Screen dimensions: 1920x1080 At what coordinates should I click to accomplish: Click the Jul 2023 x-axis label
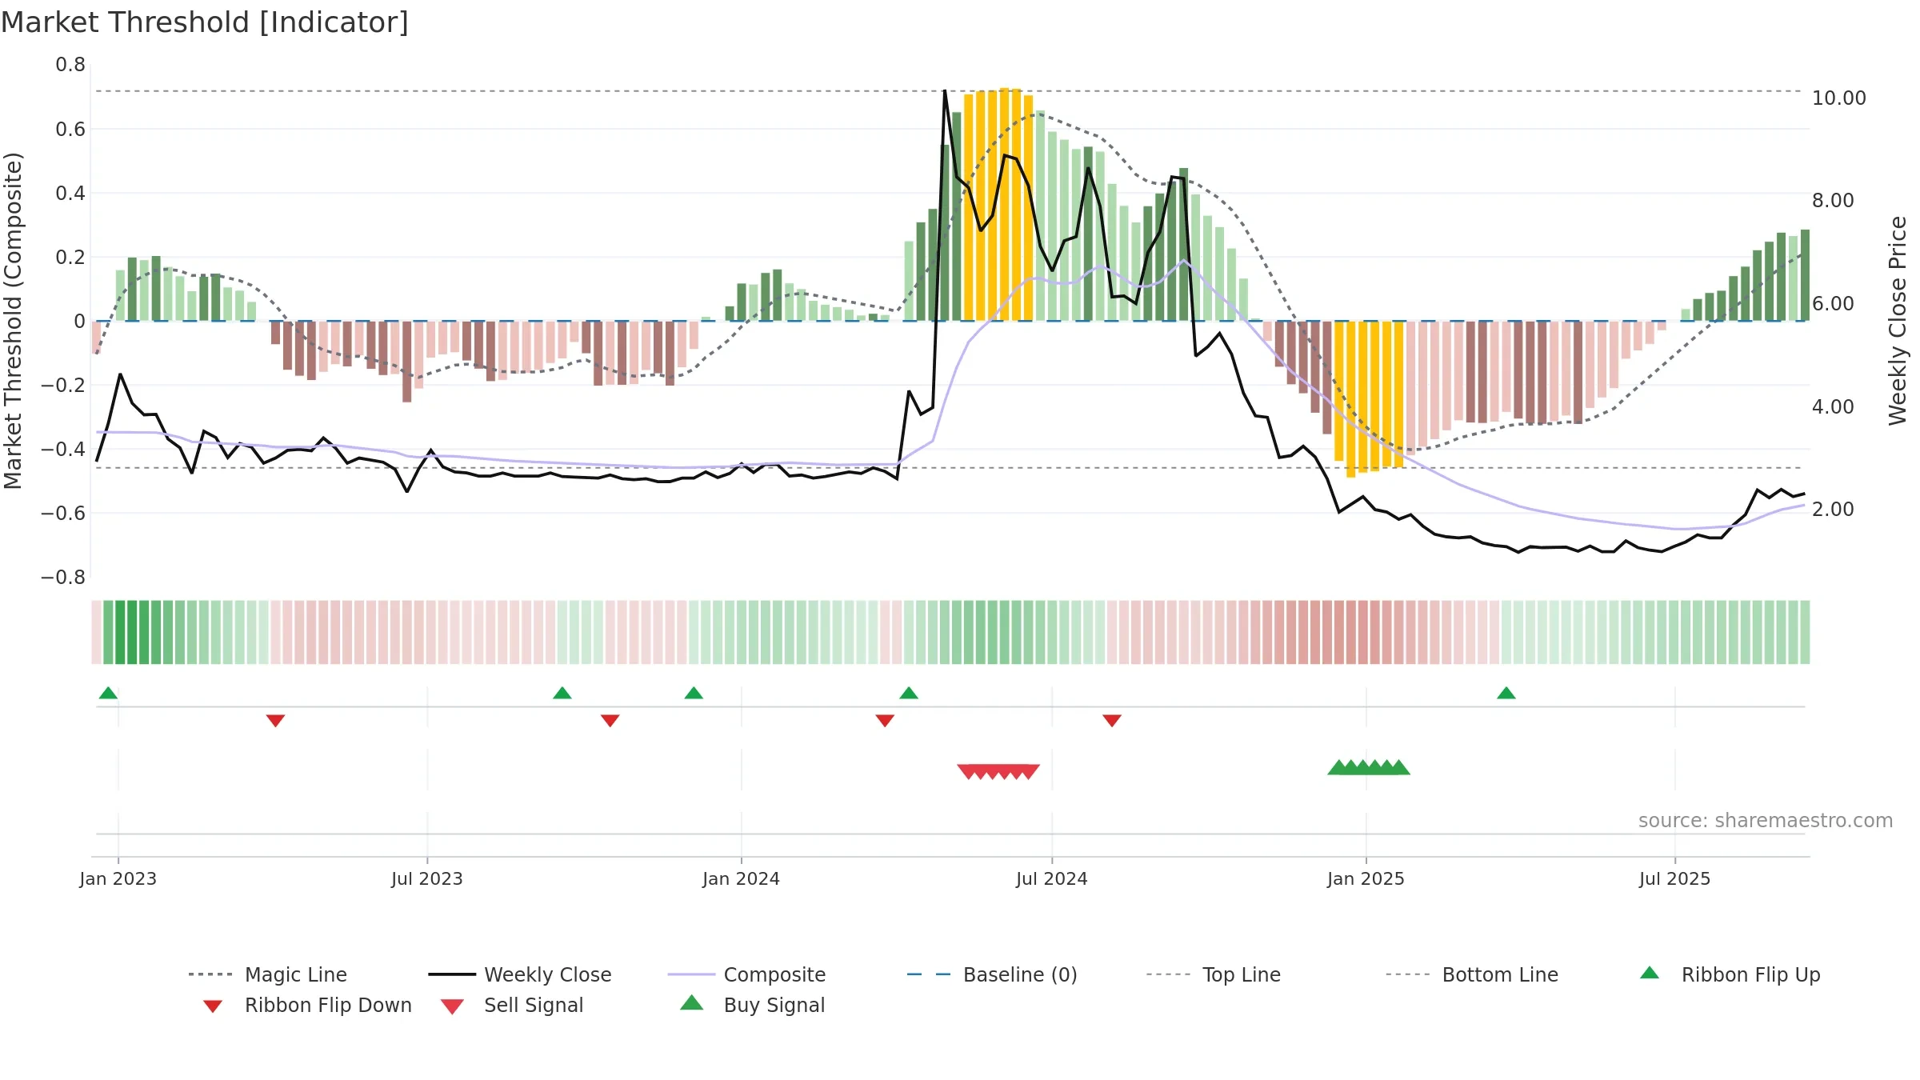click(427, 878)
